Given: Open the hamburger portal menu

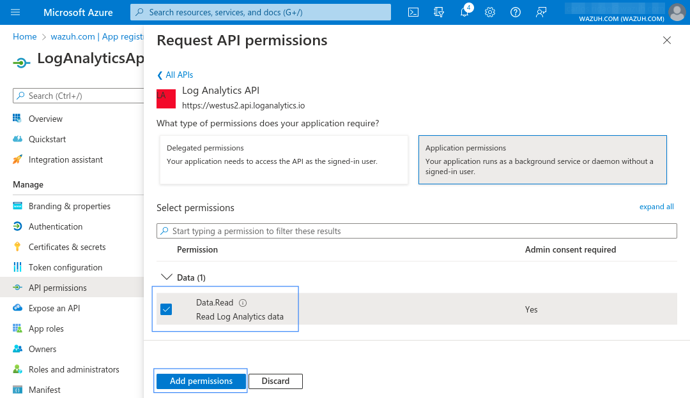Looking at the screenshot, I should pos(15,12).
